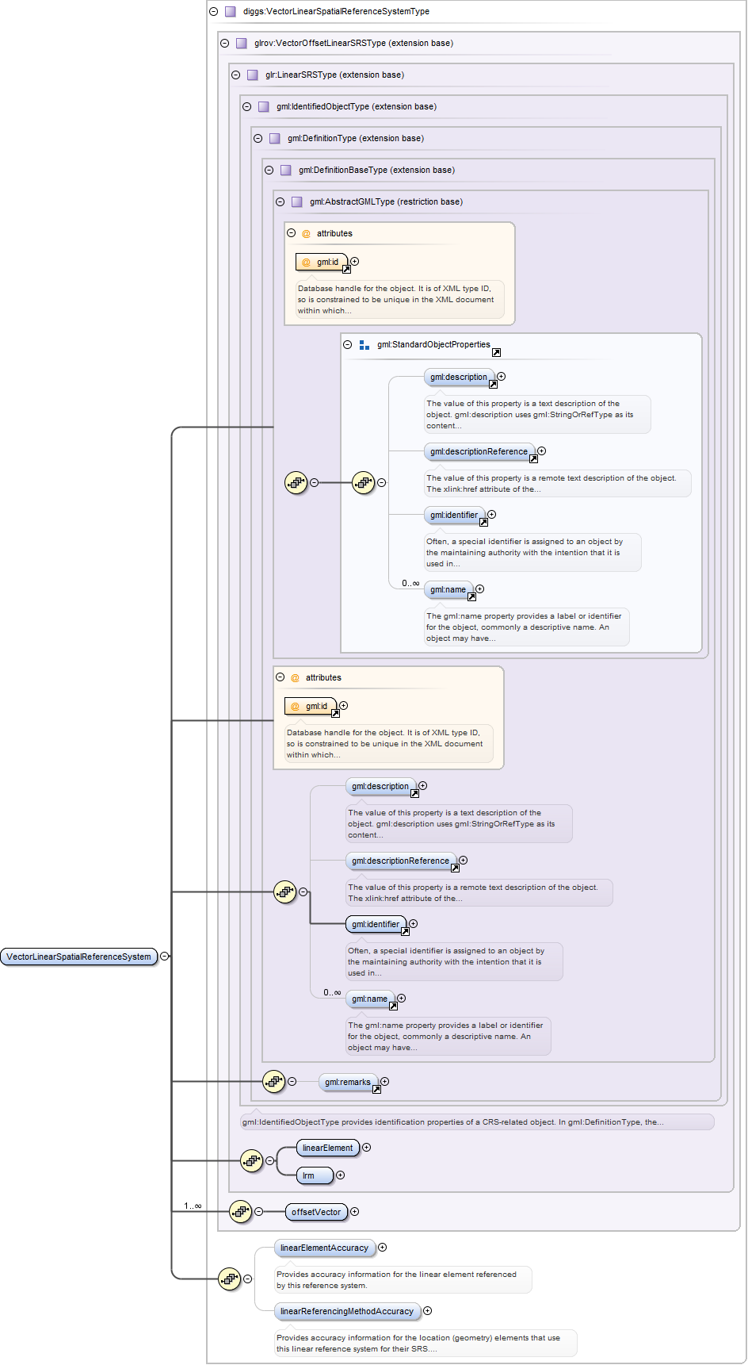This screenshot has height=1365, width=748.
Task: Expand the offsetVector element plus button
Action: pyautogui.click(x=354, y=1212)
